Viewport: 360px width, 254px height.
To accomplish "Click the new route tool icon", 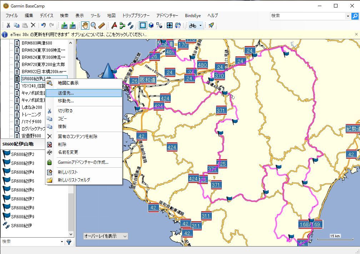I will click(x=122, y=25).
